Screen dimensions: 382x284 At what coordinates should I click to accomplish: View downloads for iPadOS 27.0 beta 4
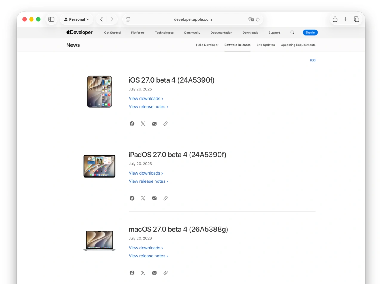(146, 173)
